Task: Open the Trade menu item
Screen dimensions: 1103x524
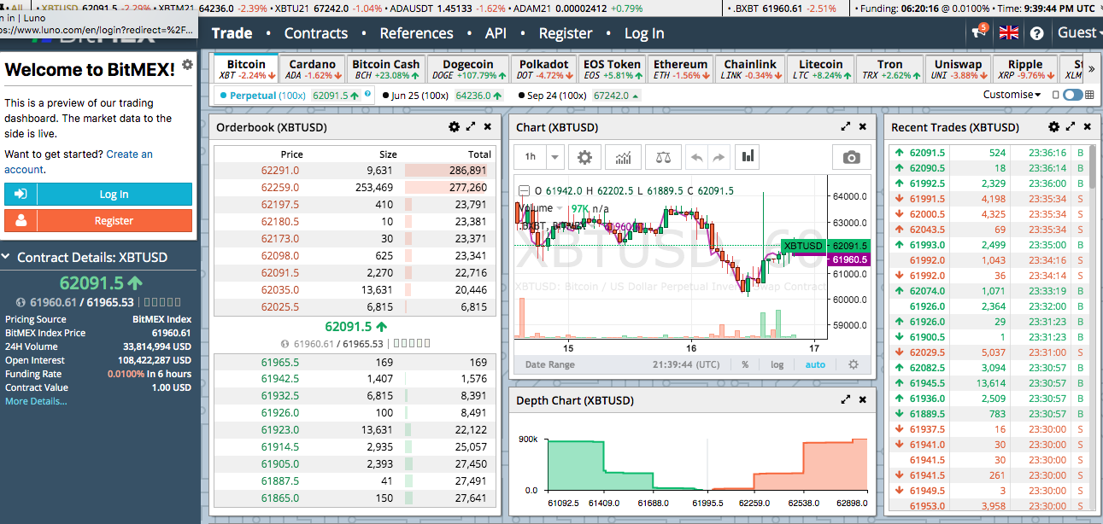Action: pyautogui.click(x=232, y=33)
